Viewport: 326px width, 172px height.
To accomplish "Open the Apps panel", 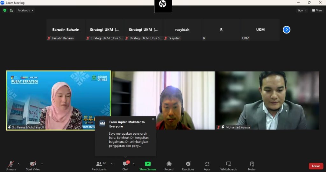I will coord(207,165).
